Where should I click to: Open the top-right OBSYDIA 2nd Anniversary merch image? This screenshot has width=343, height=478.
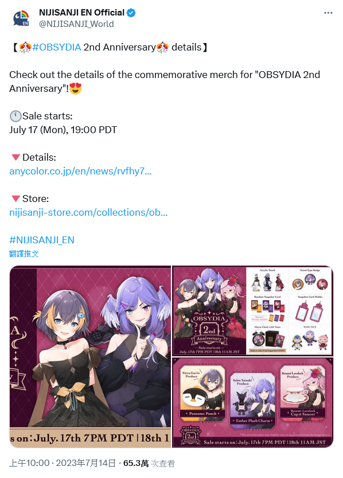(x=252, y=310)
